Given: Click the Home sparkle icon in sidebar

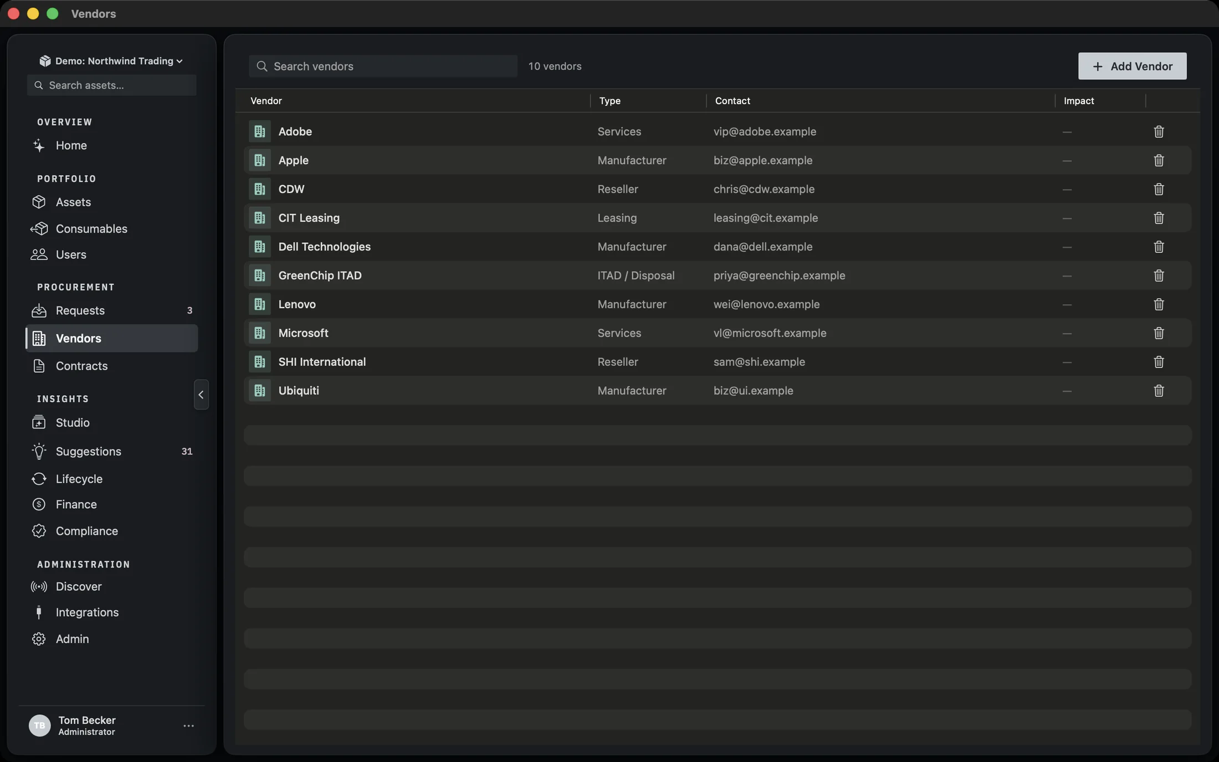Looking at the screenshot, I should point(39,146).
